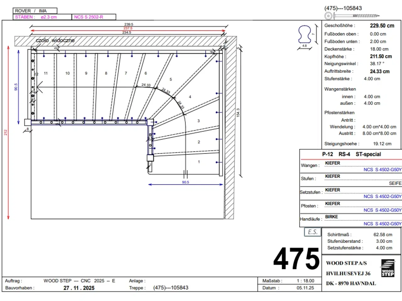Select the Kopfhöhe value 211.50 cm

pyautogui.click(x=381, y=56)
